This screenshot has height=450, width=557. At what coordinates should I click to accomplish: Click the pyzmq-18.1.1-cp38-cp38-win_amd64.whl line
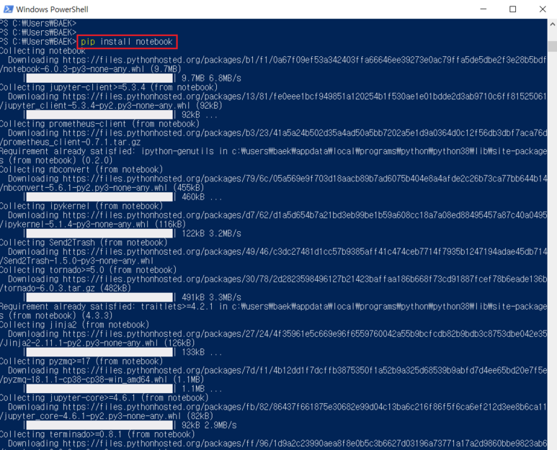pos(102,379)
